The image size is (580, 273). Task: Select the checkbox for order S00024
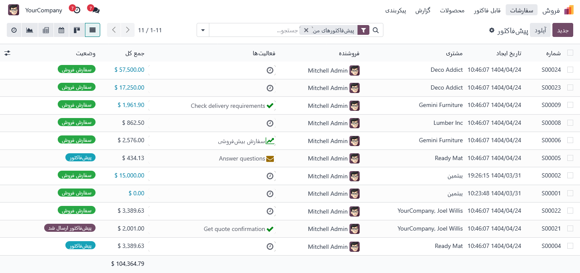[570, 70]
